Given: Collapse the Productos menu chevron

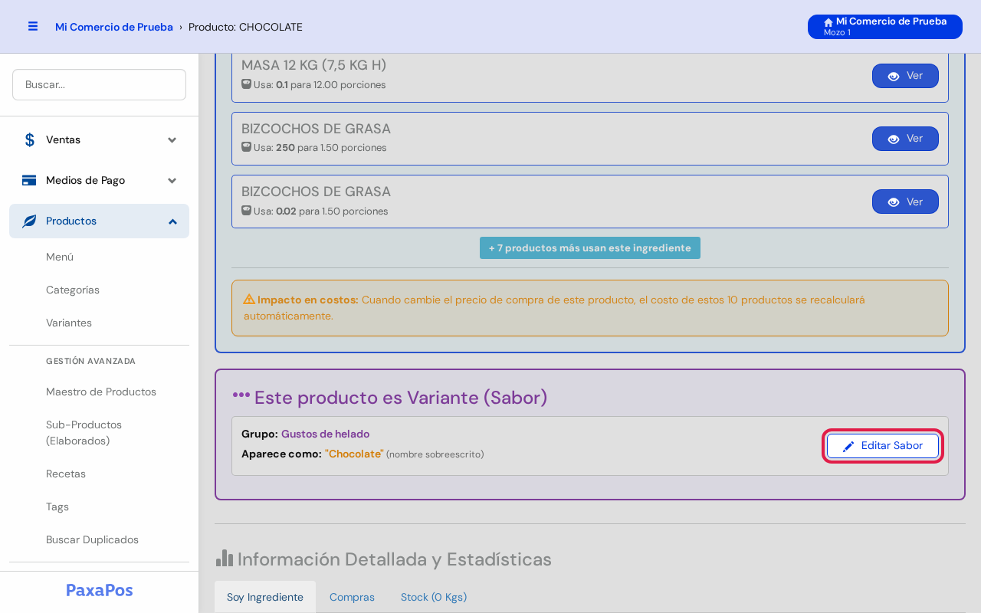Looking at the screenshot, I should [x=172, y=221].
